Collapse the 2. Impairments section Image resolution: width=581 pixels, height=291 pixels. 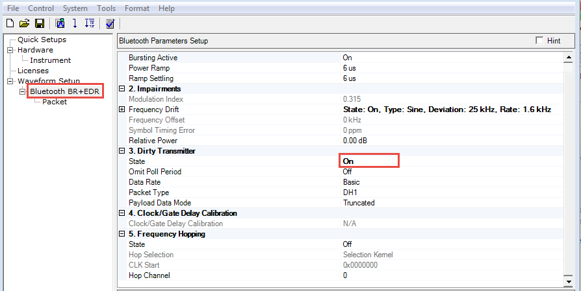tap(122, 89)
